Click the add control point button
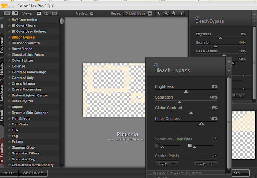This screenshot has width=257, height=178. 206,164
